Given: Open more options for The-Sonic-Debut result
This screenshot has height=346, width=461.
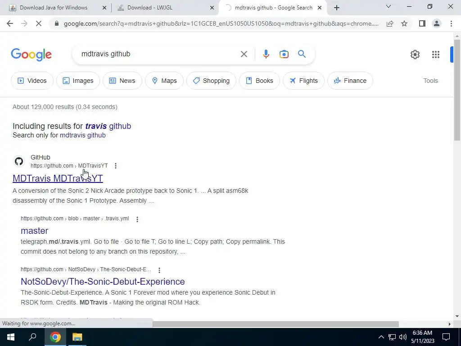Looking at the screenshot, I should point(159,270).
